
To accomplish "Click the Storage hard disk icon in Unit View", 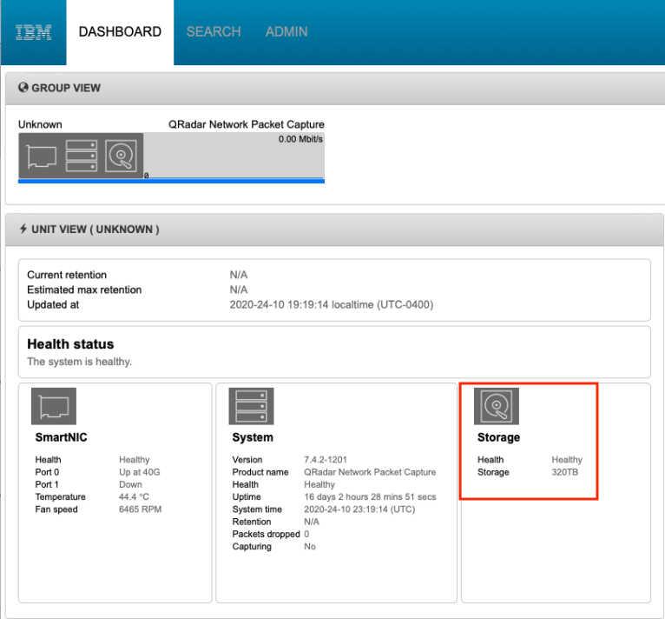I will [497, 406].
